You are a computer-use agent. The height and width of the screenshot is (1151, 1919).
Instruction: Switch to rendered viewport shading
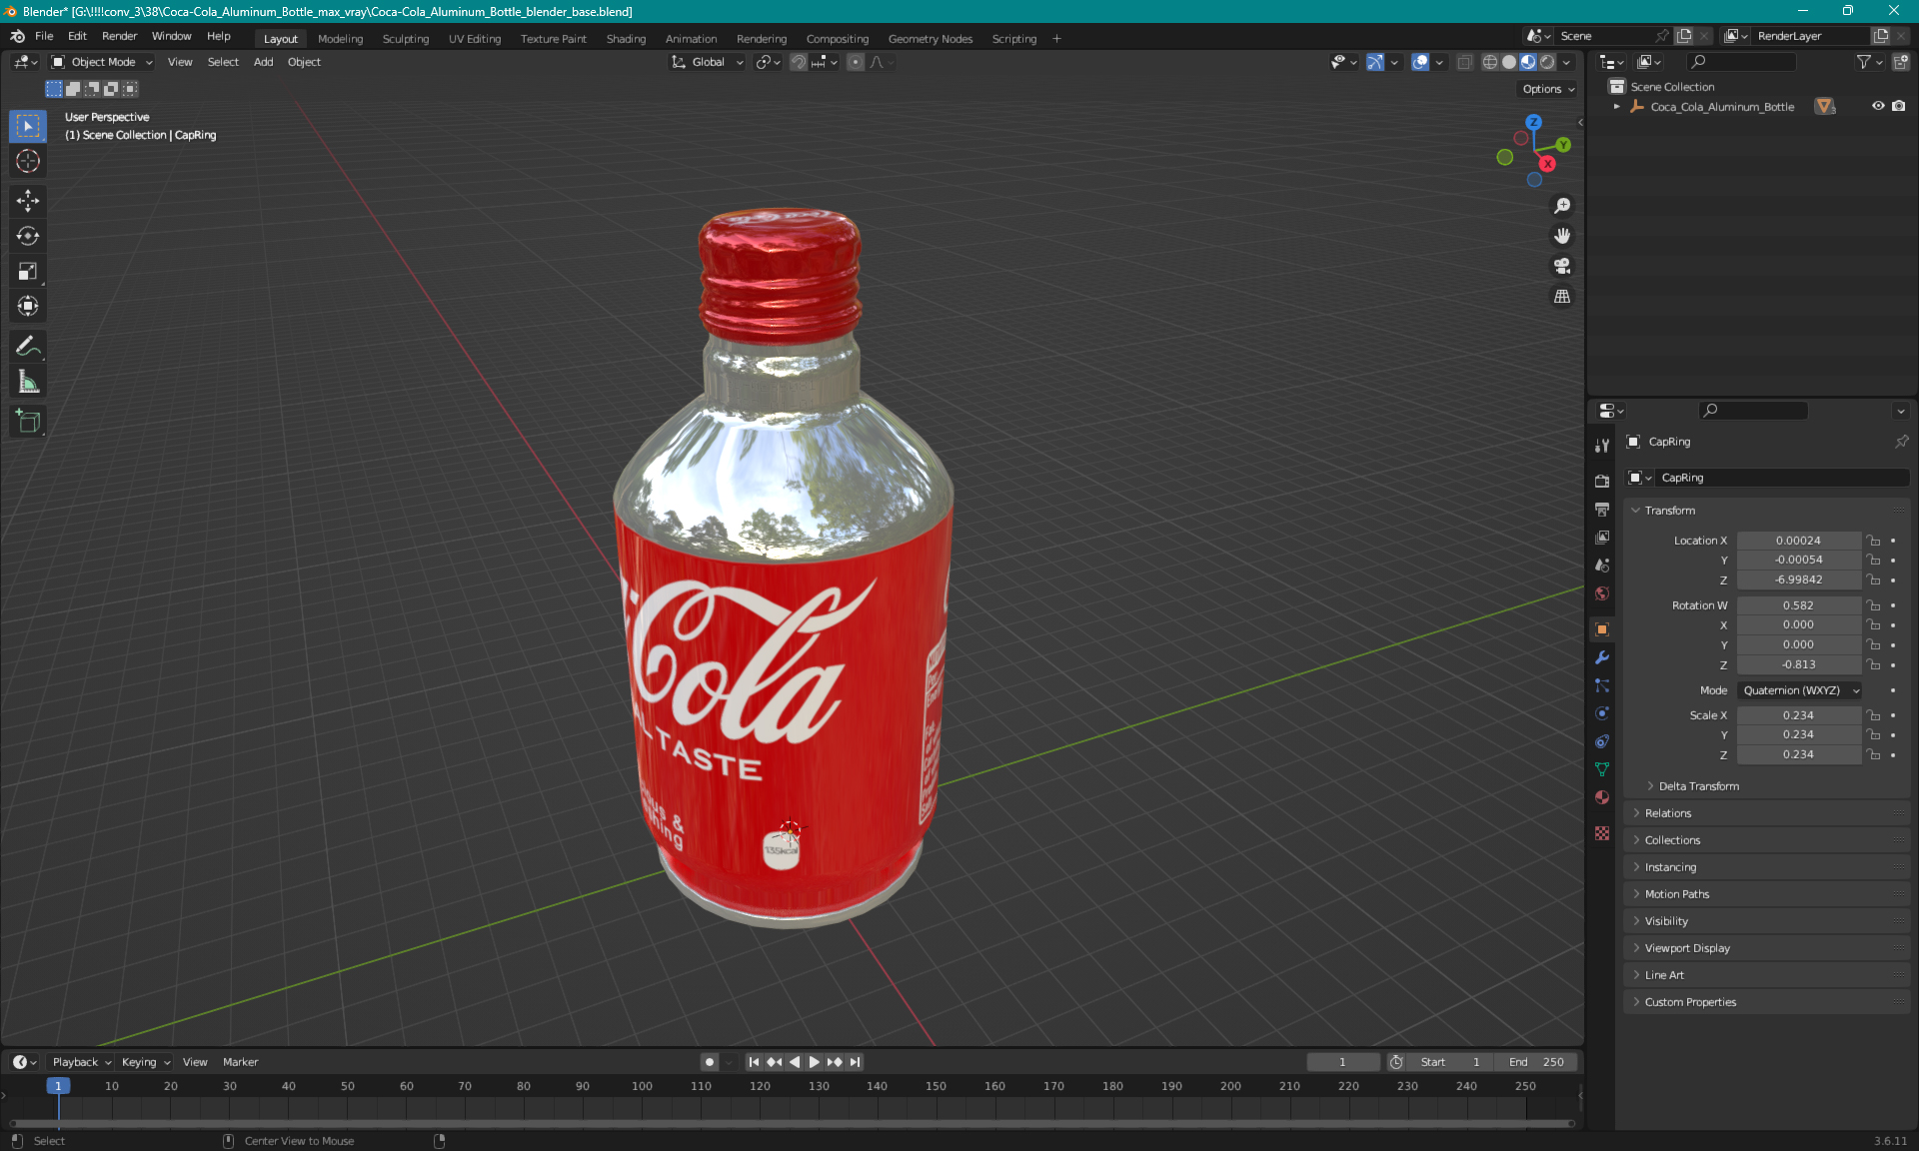click(1547, 62)
